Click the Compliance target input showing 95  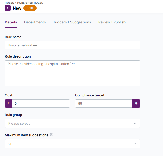pos(104,103)
